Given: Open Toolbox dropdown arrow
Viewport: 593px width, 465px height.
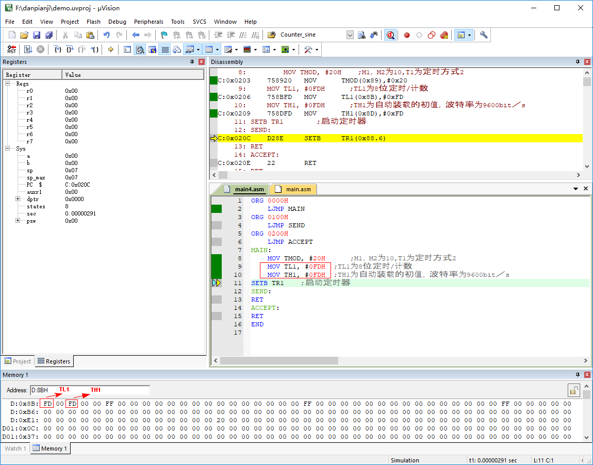Looking at the screenshot, I should coord(317,49).
